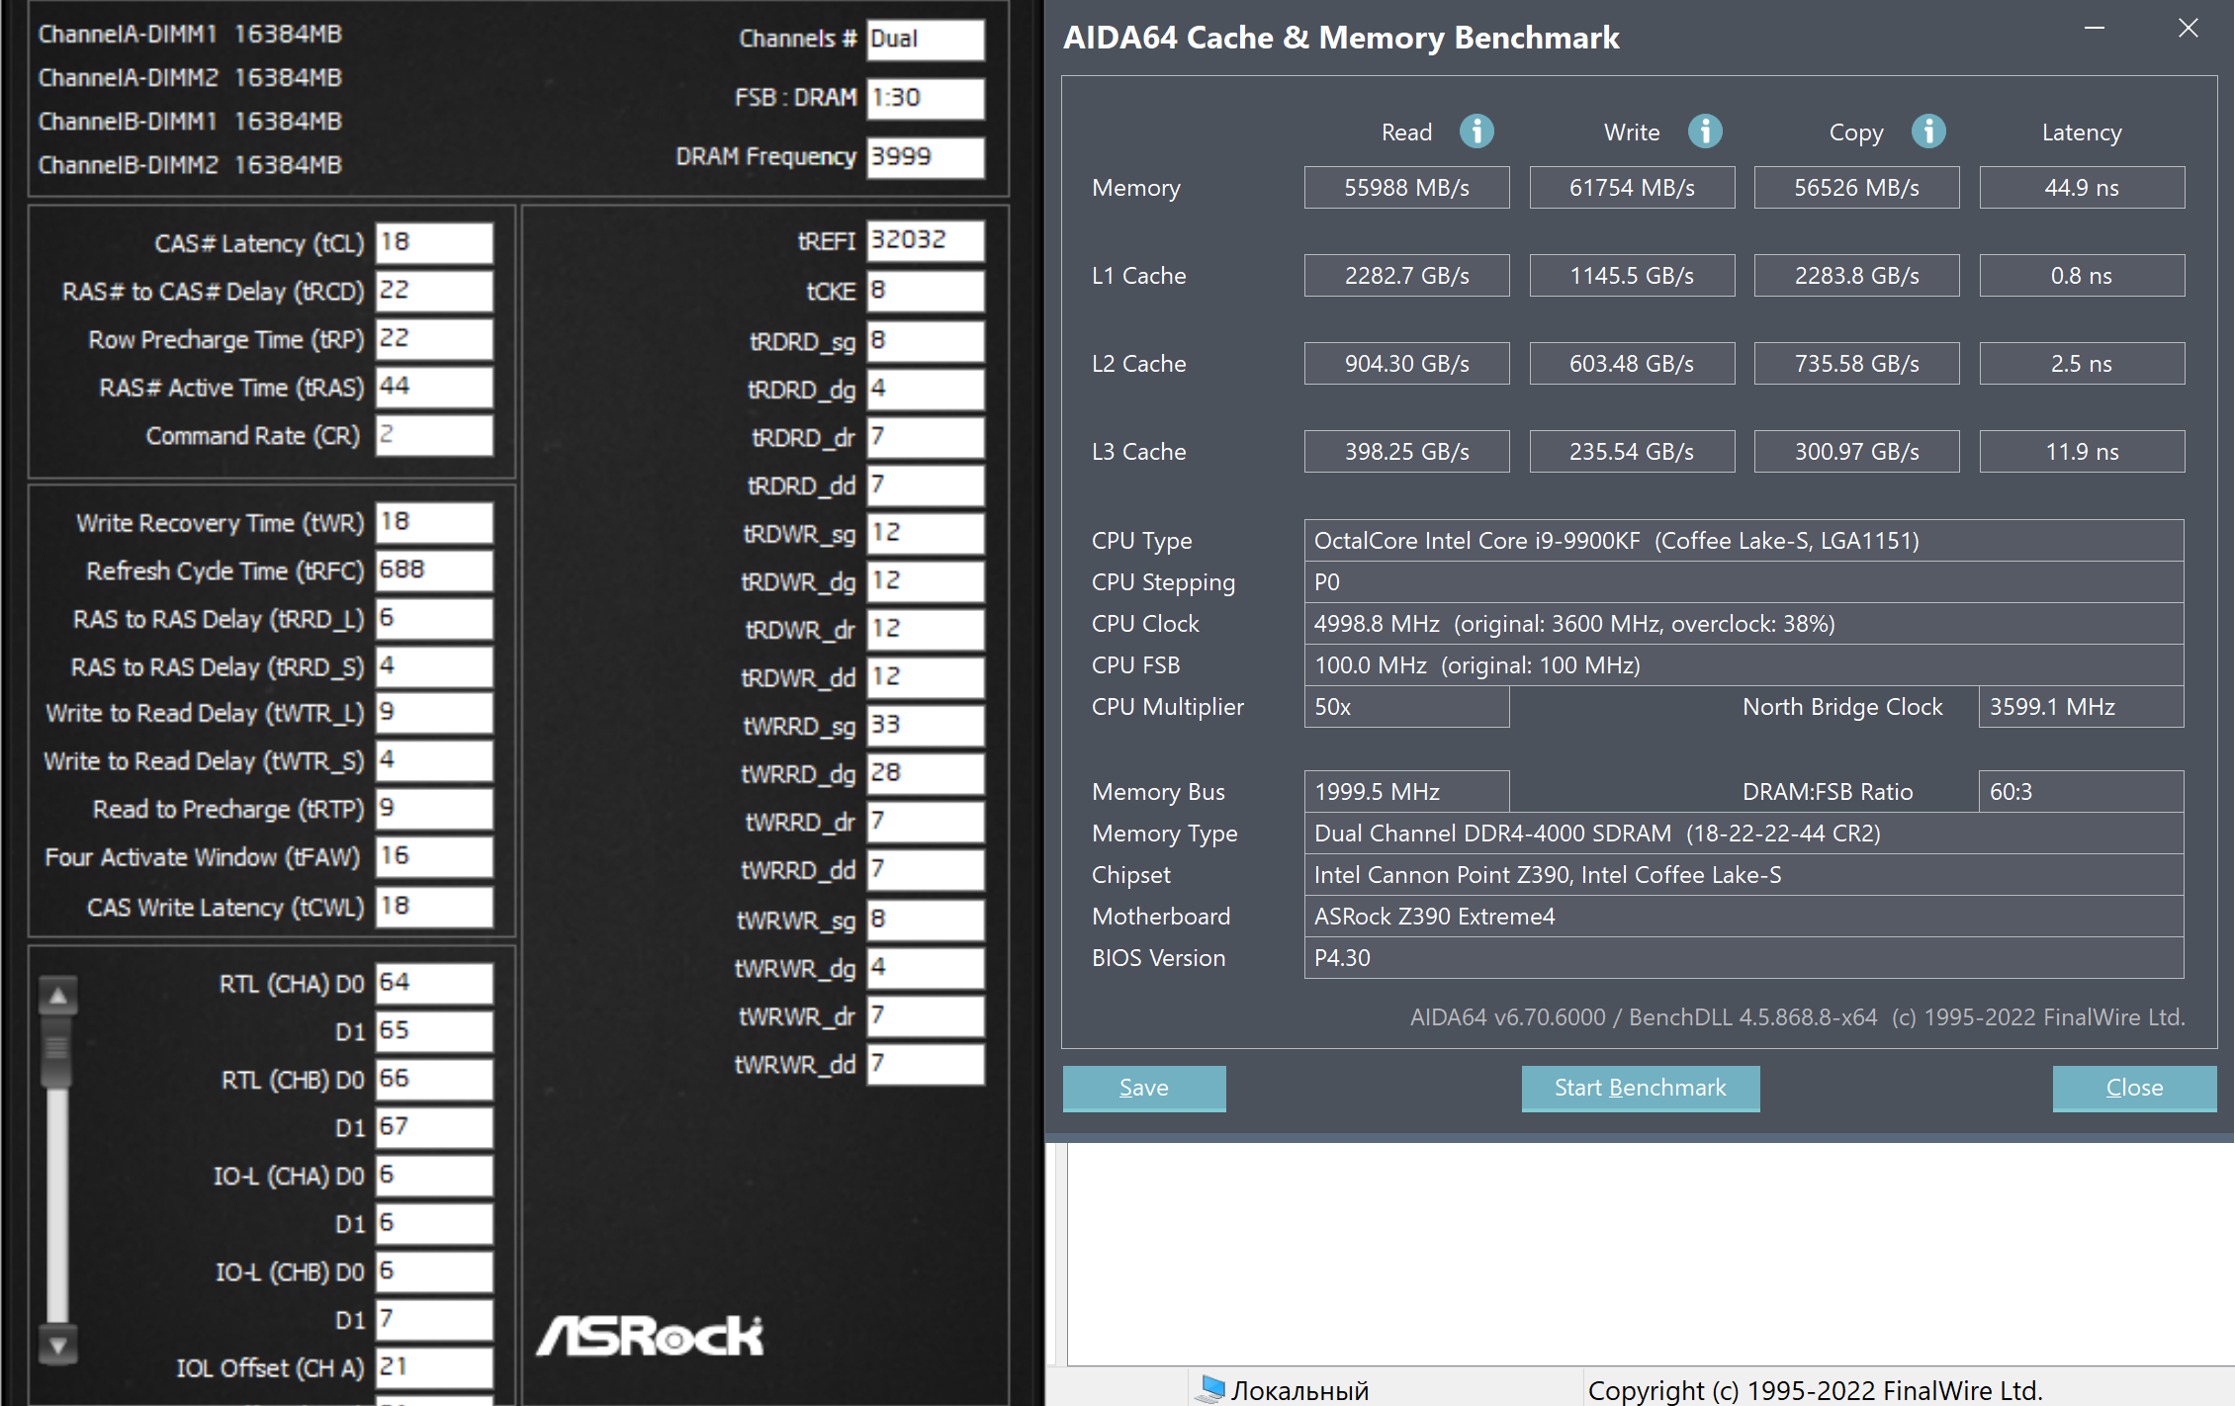Close the AIDA64 benchmark window

click(2188, 29)
